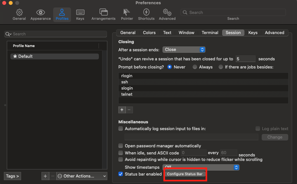Focus the profile Search field
The height and width of the screenshot is (184, 297).
pos(55,34)
